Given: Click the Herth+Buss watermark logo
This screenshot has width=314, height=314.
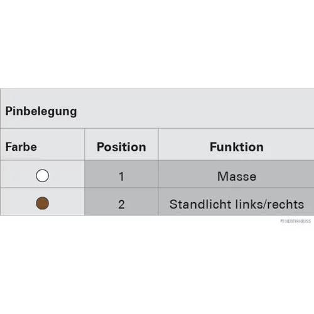Looking at the screenshot, I should click(x=282, y=221).
